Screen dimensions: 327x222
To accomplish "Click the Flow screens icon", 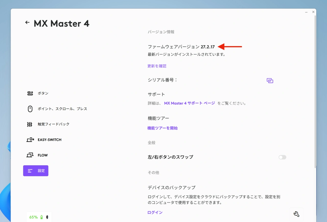I will point(30,155).
